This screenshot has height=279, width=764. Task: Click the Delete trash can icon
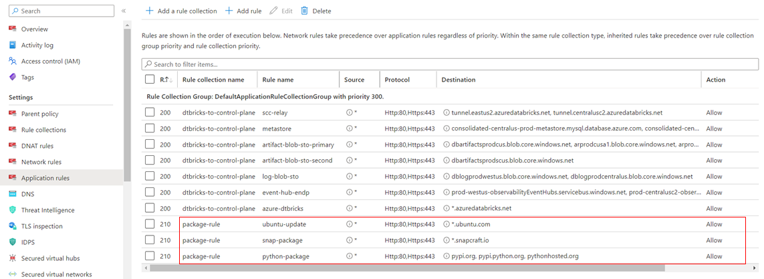pos(305,11)
